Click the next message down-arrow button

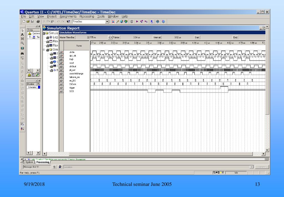[60, 167]
